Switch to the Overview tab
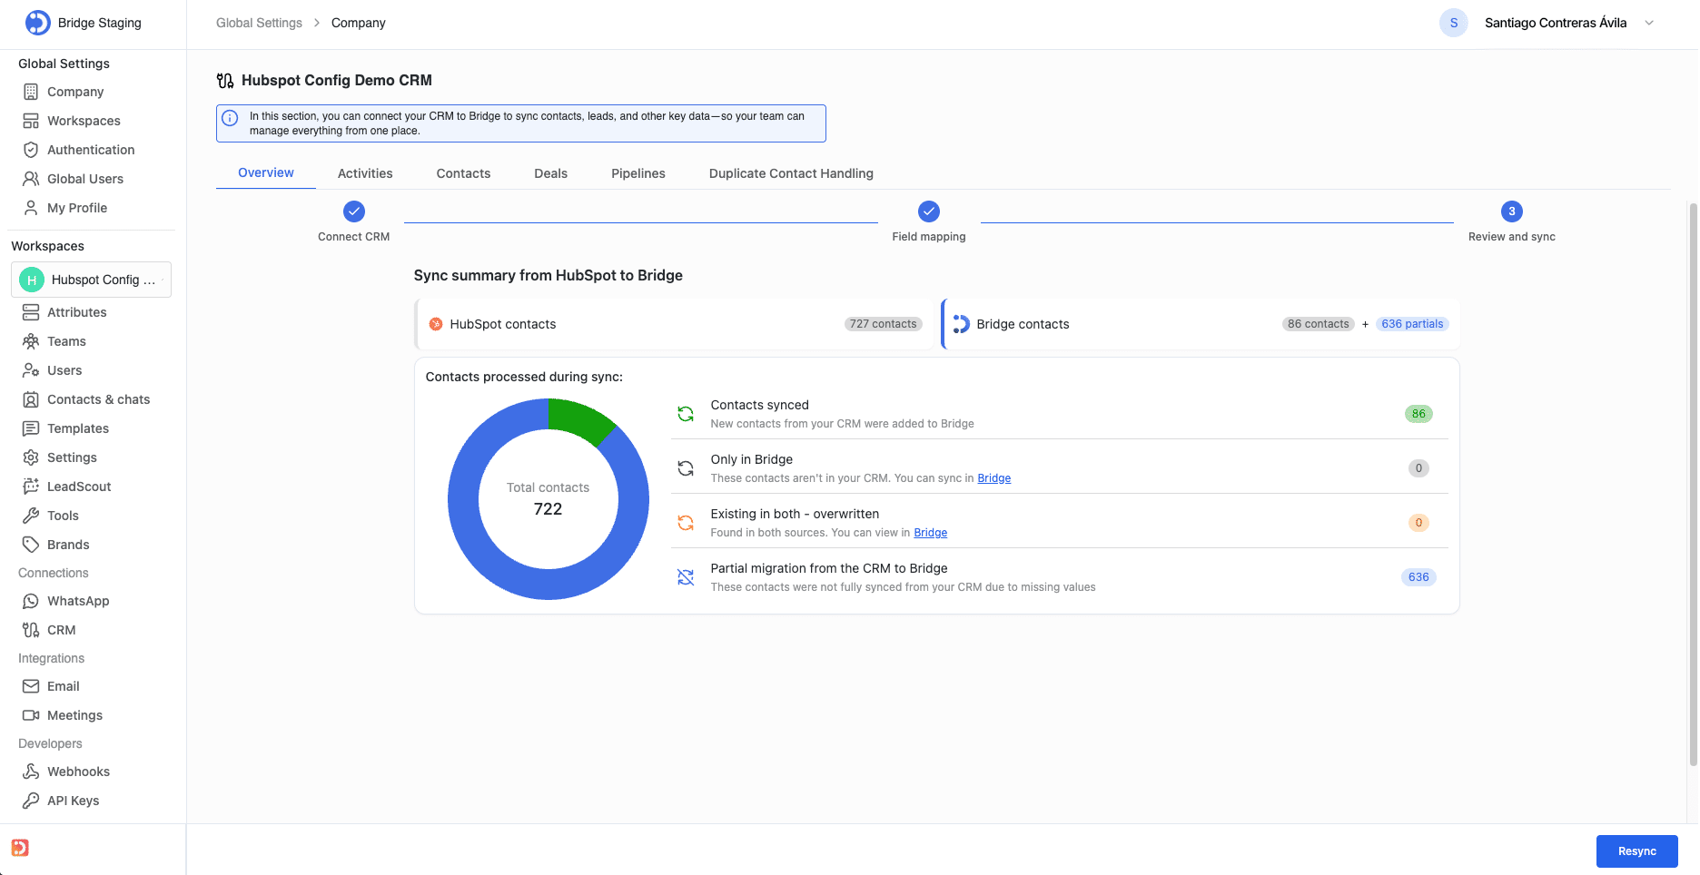 pyautogui.click(x=266, y=172)
